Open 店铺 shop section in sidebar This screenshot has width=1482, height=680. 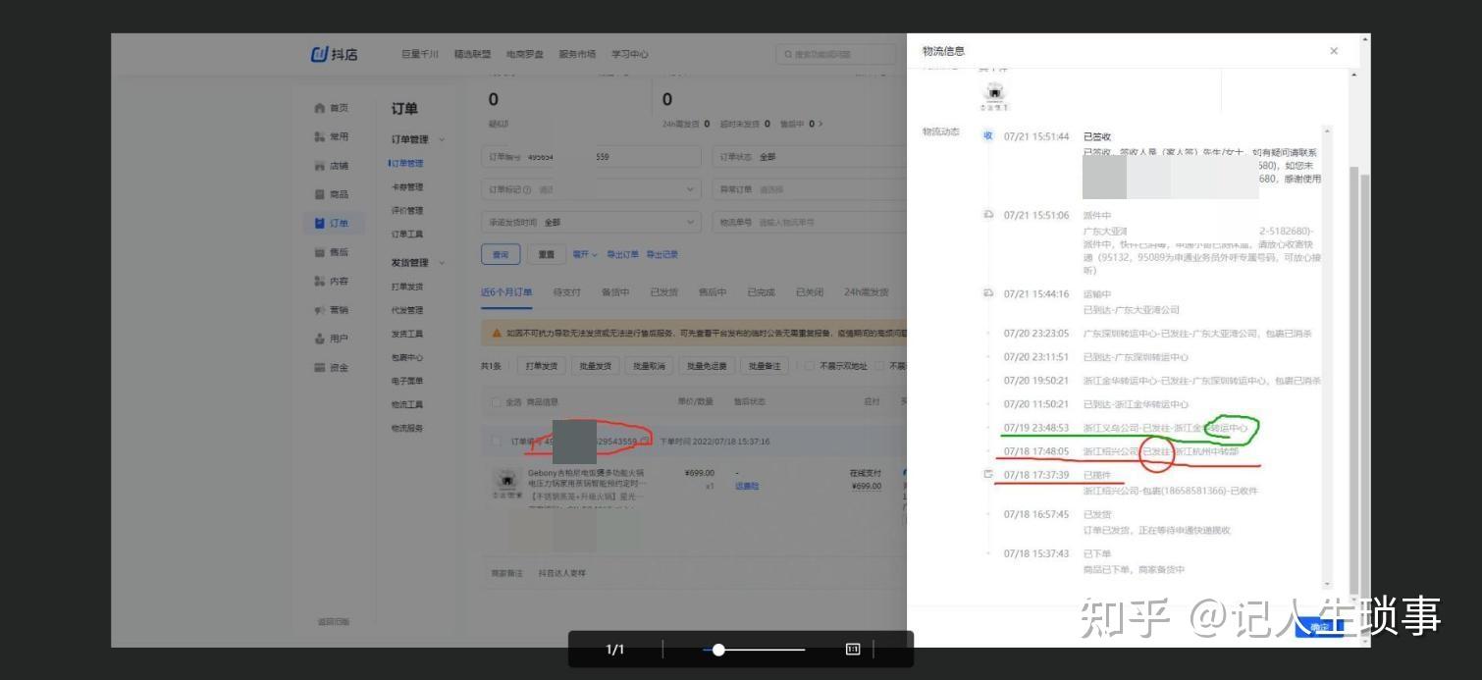coord(331,166)
